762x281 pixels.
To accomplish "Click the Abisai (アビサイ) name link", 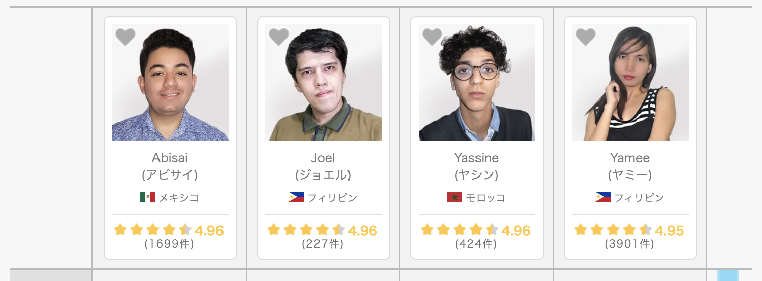I will [170, 166].
